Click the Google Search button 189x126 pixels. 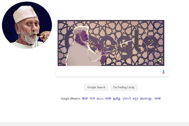pos(96,87)
